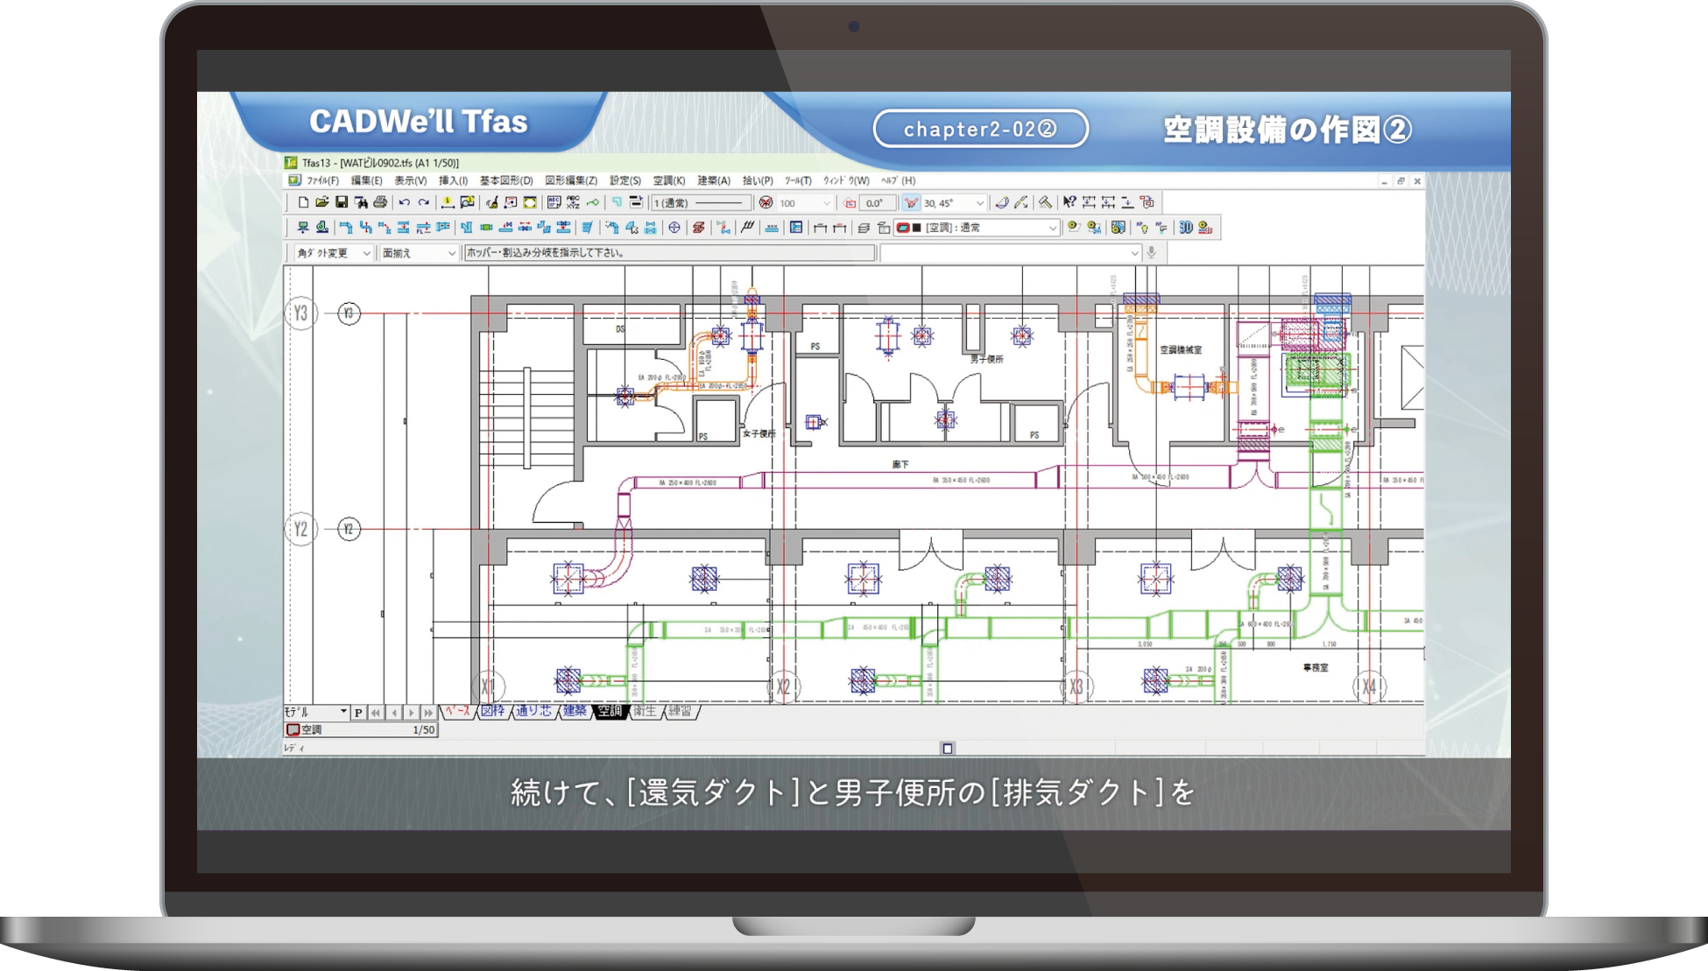Viewport: 1708px width, 971px height.
Task: Expand the 面揃え dropdown
Action: pyautogui.click(x=451, y=253)
